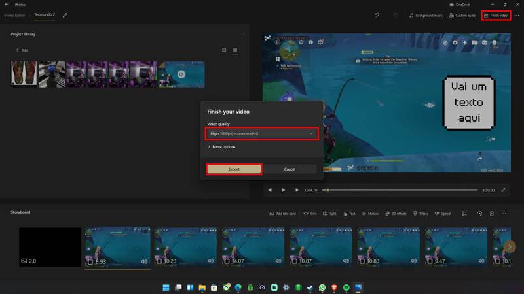Expand preview to full screen
This screenshot has height=294, width=524.
(503, 190)
